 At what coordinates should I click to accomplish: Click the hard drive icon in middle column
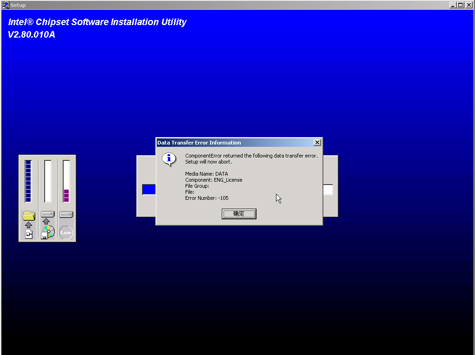pos(48,215)
